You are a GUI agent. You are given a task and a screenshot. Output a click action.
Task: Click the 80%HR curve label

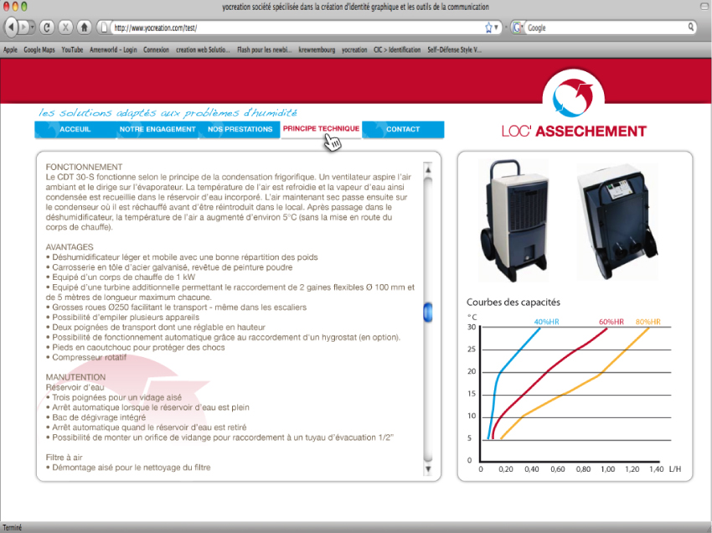coord(648,322)
